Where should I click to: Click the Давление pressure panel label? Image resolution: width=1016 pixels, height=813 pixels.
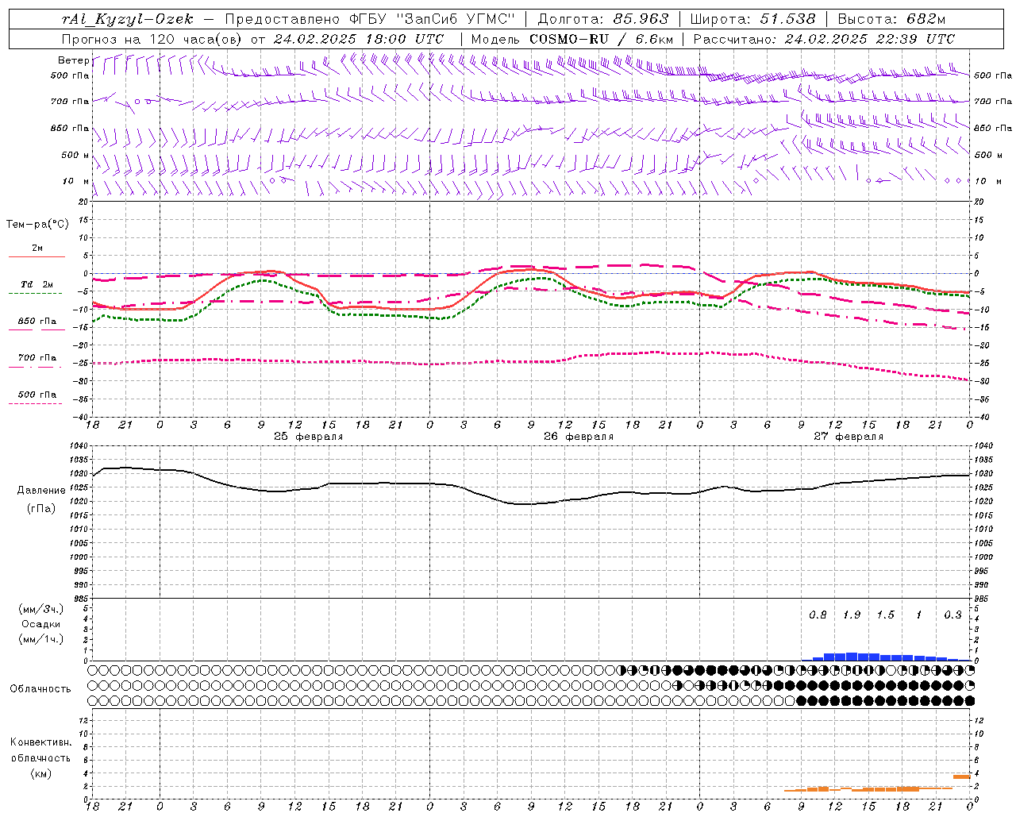coord(41,491)
